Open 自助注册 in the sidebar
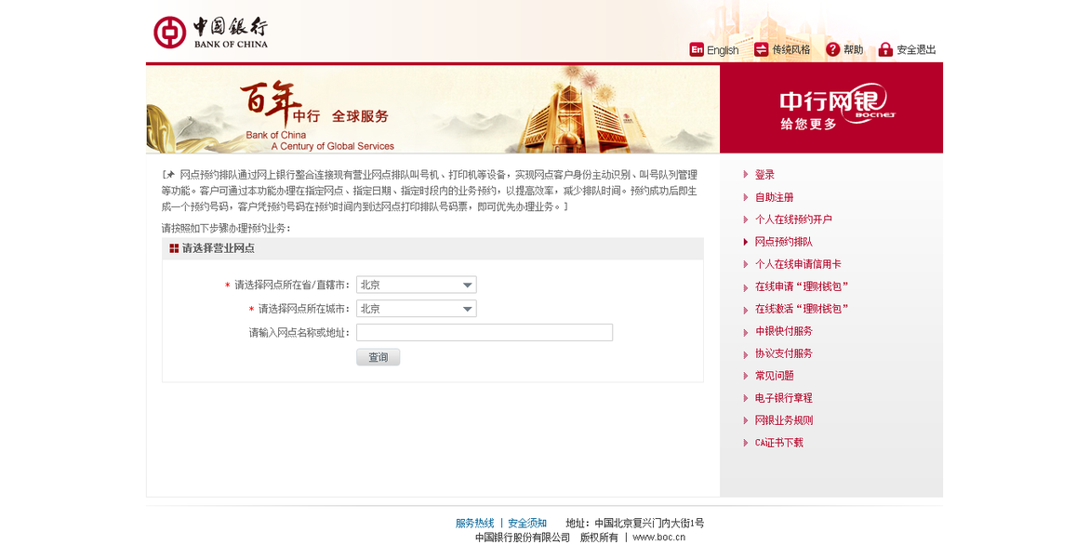Screen dimensions: 1089x558 pos(775,197)
